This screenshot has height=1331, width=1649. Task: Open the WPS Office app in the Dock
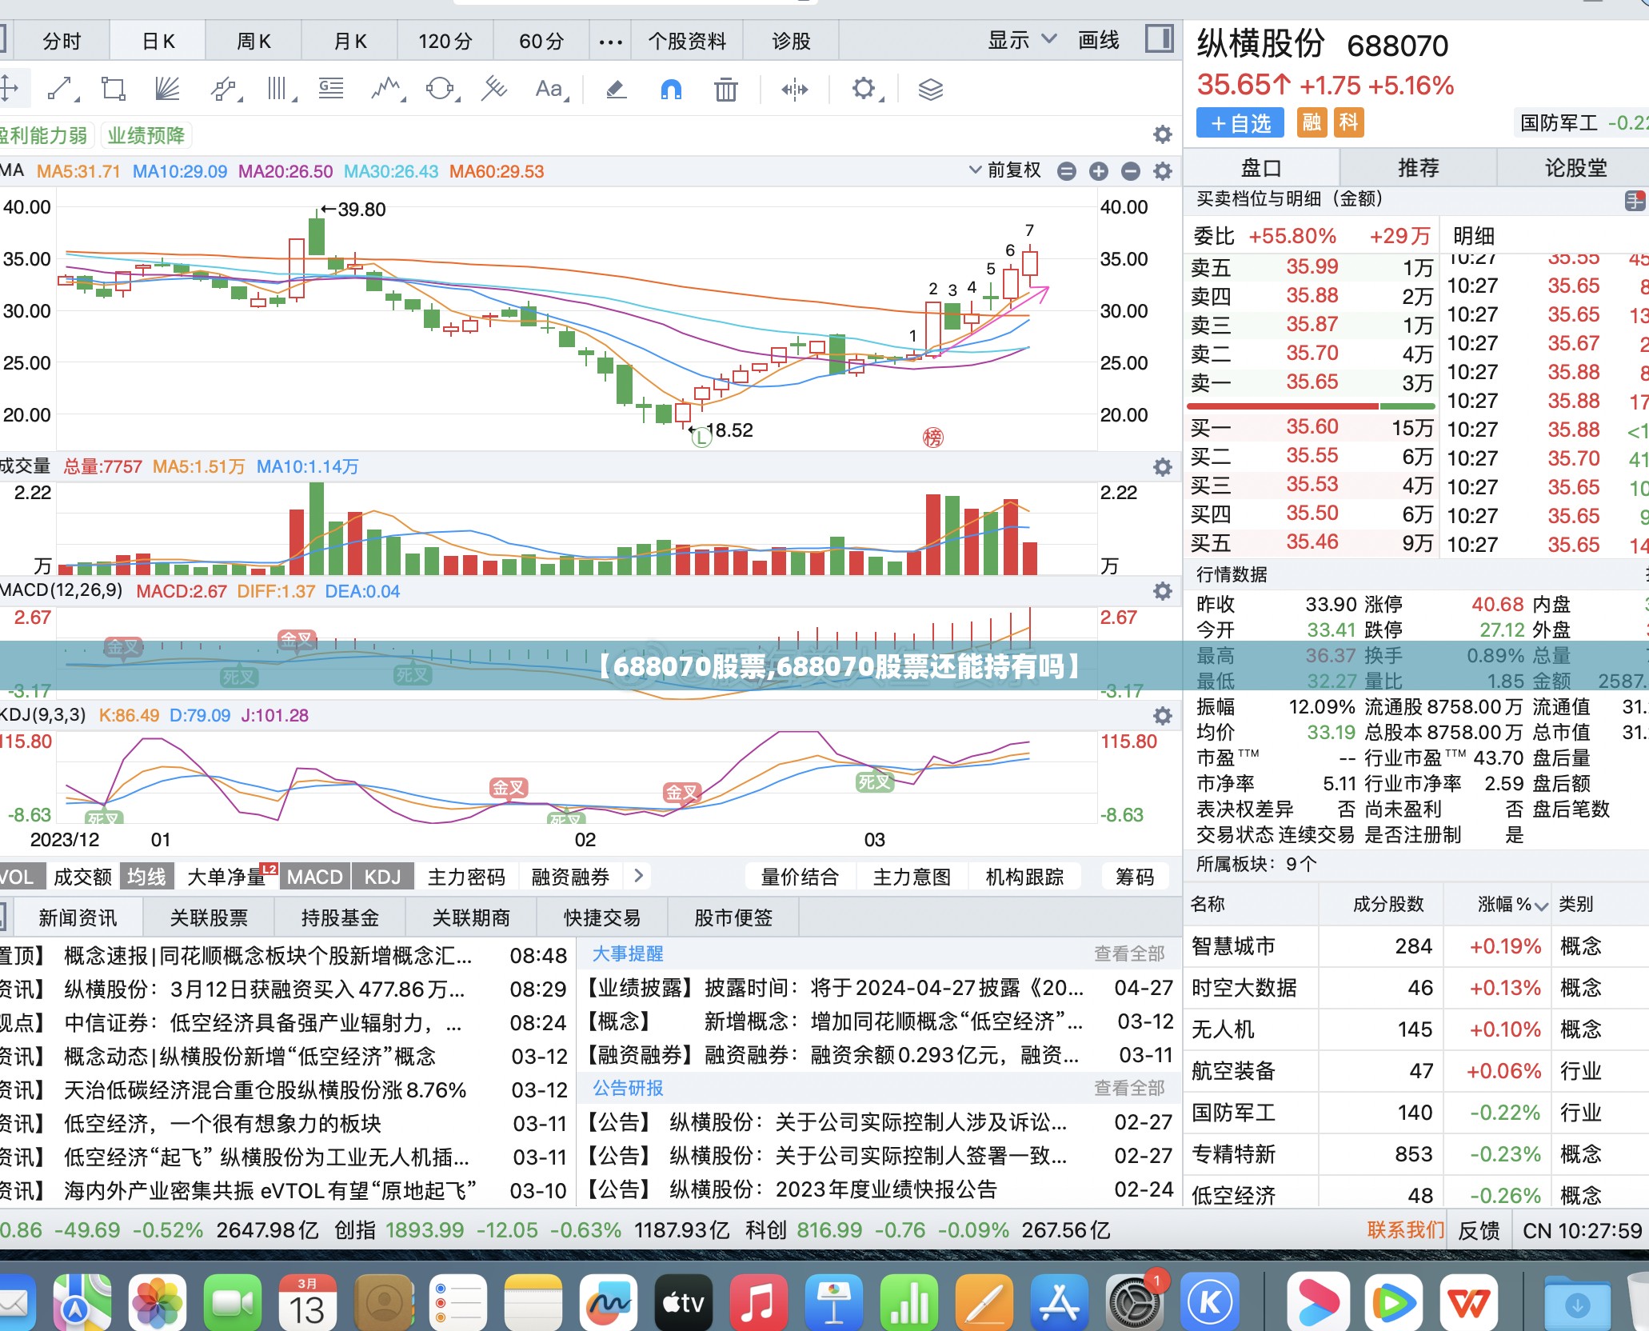pos(1469,1302)
